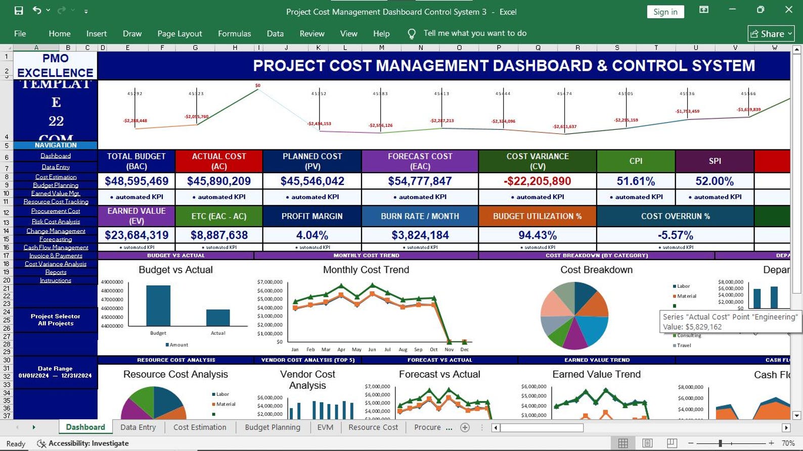Click the Sign in button
Image resolution: width=803 pixels, height=451 pixels.
click(x=665, y=12)
